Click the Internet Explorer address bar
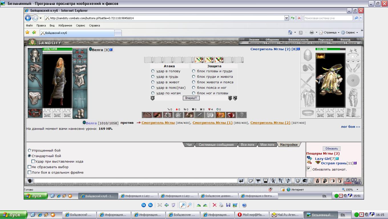388x219 pixels. point(164,18)
